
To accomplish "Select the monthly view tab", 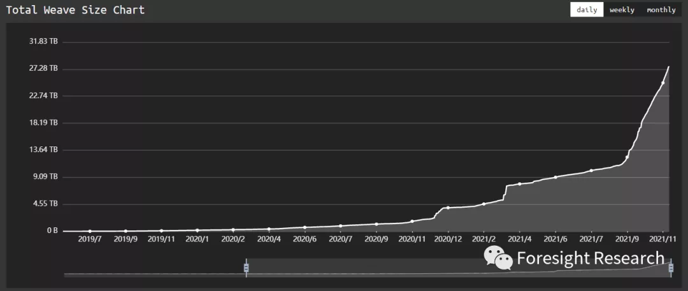I will coord(661,10).
